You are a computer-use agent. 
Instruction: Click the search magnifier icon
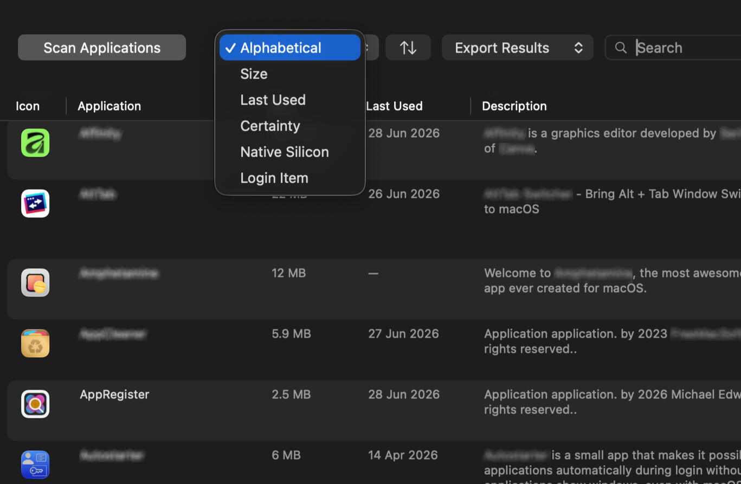tap(621, 48)
